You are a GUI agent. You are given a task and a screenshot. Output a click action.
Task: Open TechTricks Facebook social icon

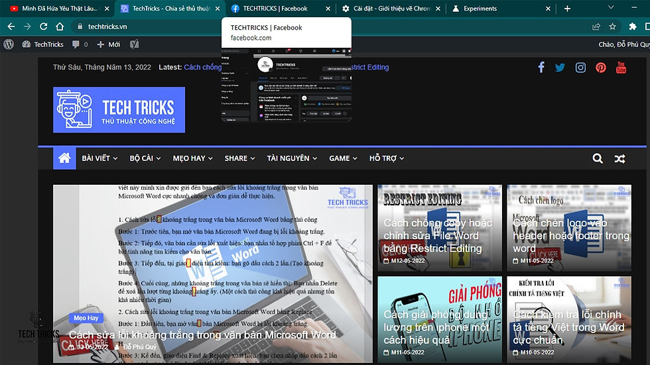click(x=541, y=67)
